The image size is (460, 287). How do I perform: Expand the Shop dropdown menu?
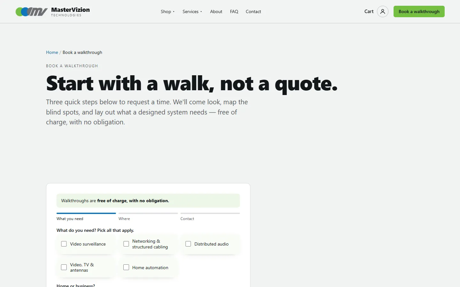click(168, 11)
